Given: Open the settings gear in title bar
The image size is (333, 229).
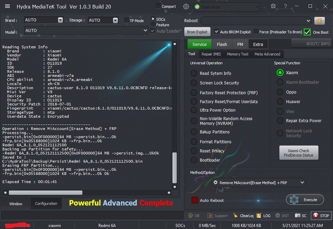Looking at the screenshot, I should pyautogui.click(x=186, y=6).
